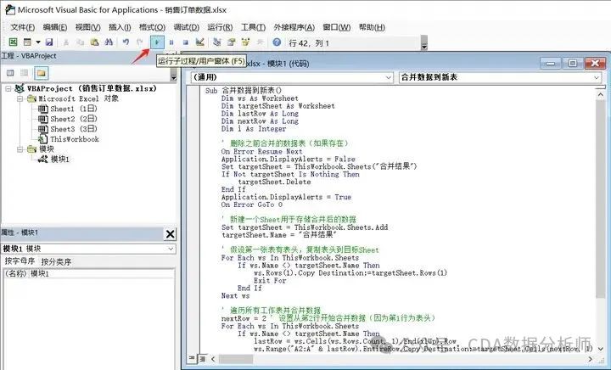
Task: Click code window scroll up arrow
Action: [601, 95]
